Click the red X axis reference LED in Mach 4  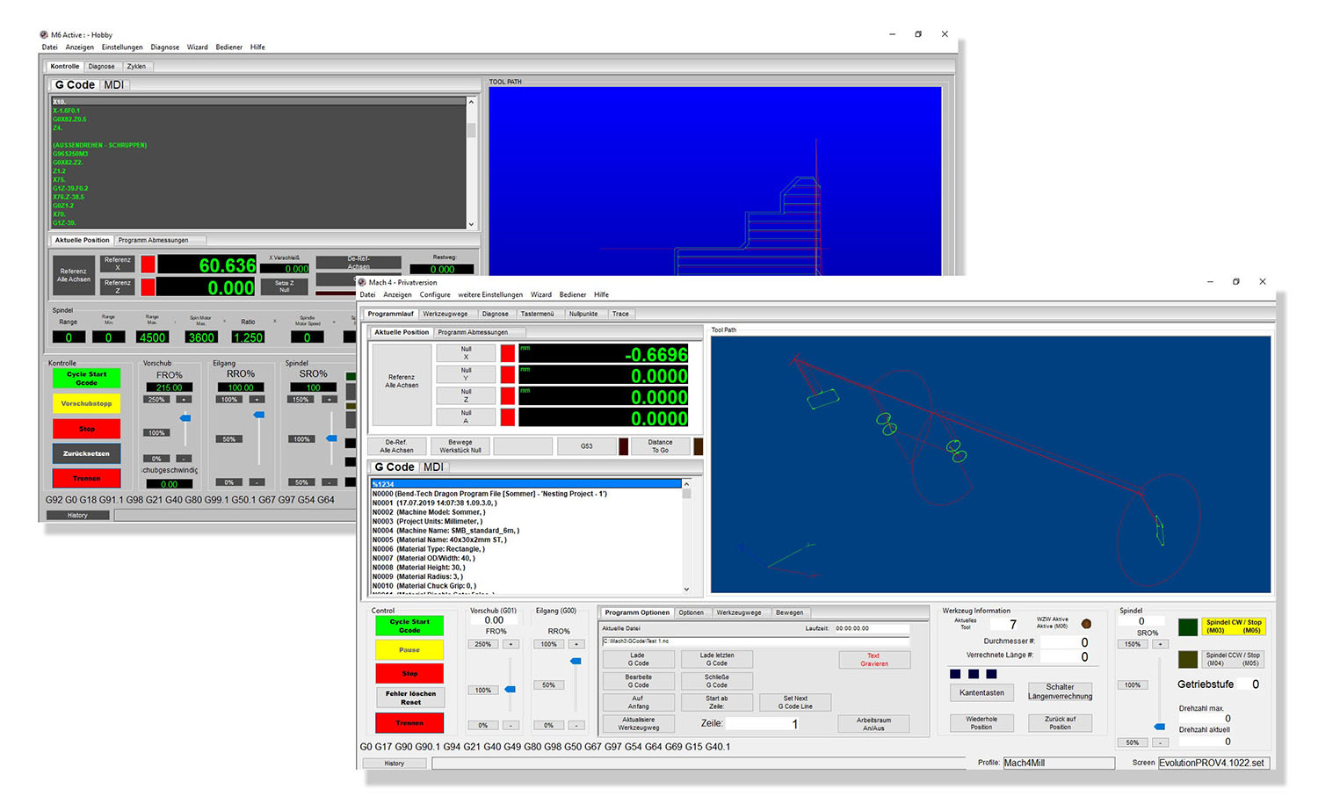pyautogui.click(x=508, y=353)
